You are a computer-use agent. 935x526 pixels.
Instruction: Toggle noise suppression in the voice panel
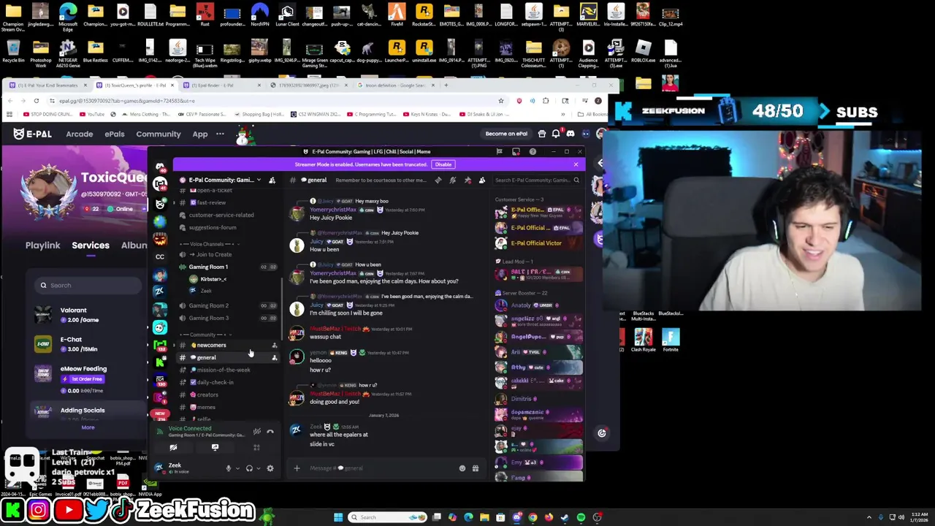tap(256, 432)
